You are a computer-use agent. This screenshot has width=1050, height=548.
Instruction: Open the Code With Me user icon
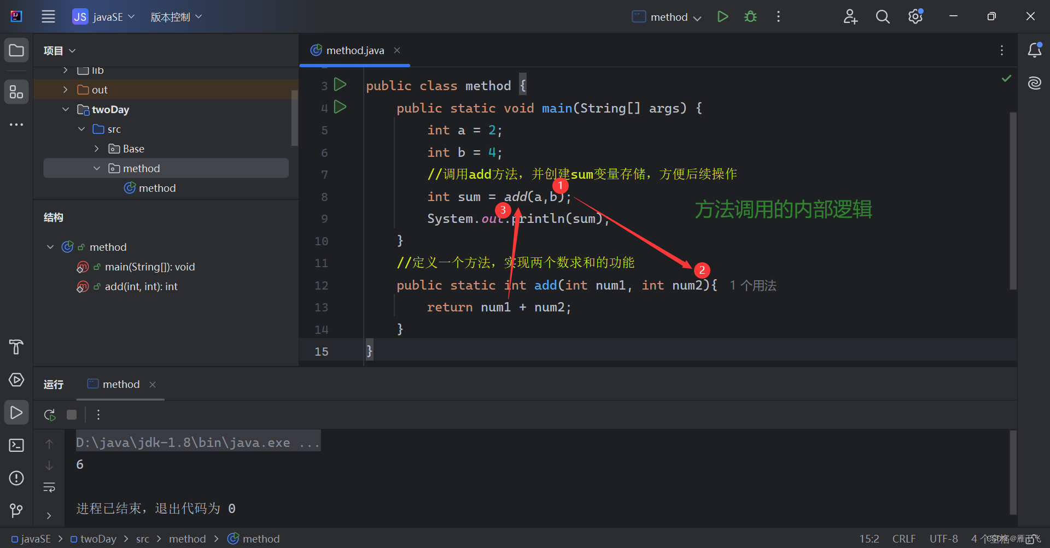(x=850, y=16)
